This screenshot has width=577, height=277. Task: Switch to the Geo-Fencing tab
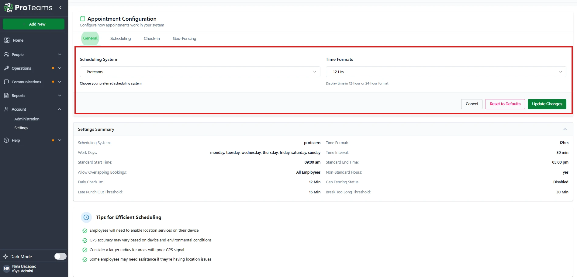(x=184, y=39)
